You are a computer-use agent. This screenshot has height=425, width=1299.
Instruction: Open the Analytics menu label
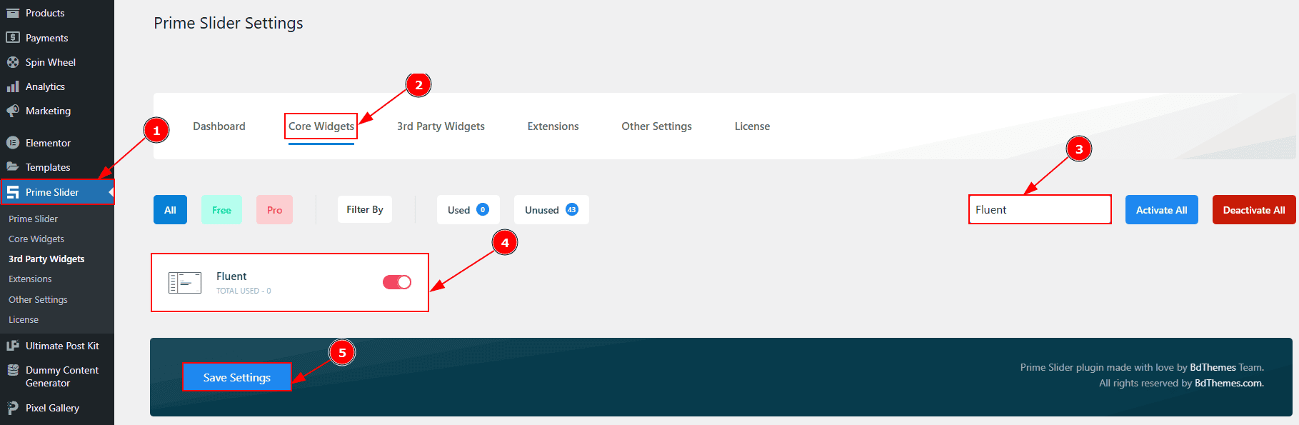(x=45, y=86)
